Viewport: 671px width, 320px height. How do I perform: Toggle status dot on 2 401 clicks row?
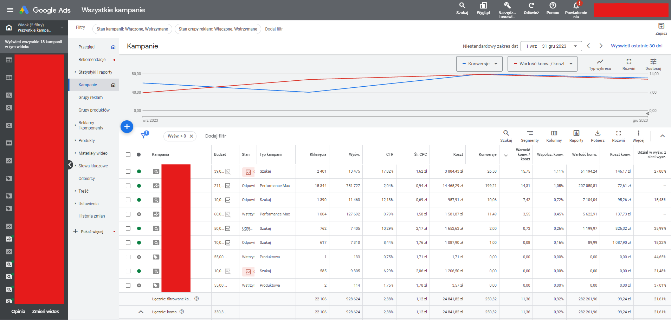click(139, 172)
